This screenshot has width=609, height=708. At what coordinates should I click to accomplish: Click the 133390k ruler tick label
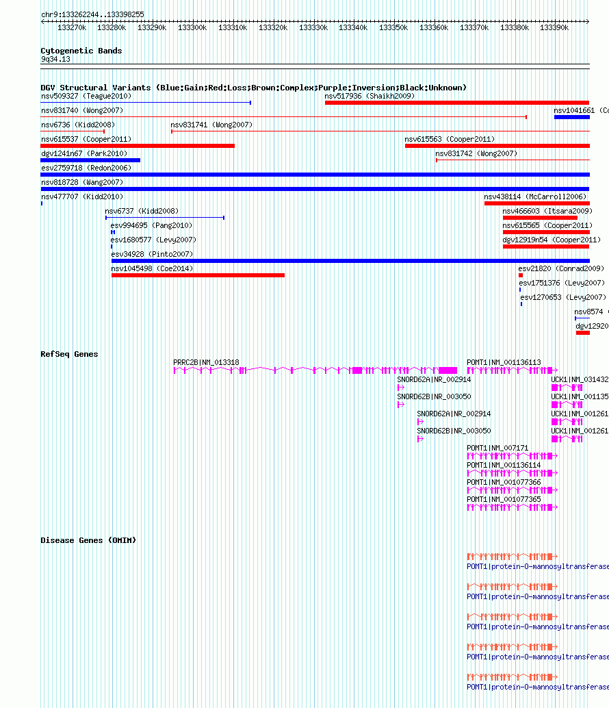pyautogui.click(x=554, y=28)
